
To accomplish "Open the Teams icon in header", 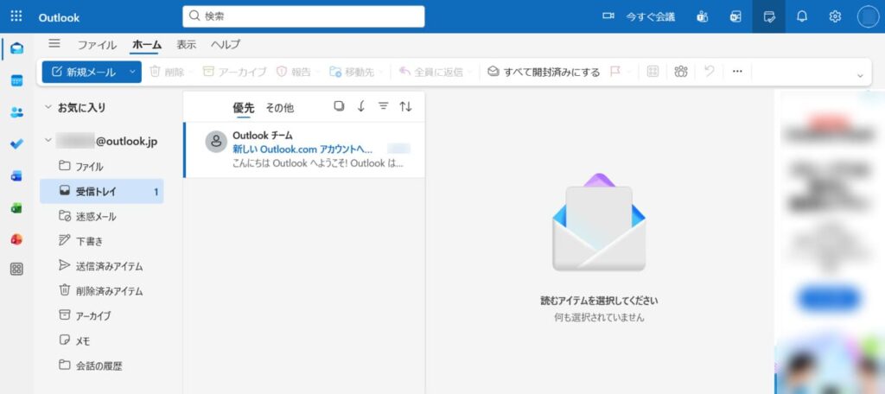I will point(702,16).
